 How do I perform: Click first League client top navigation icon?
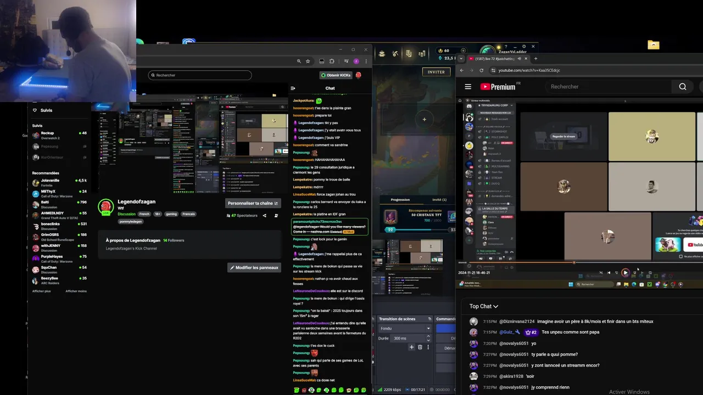[381, 53]
